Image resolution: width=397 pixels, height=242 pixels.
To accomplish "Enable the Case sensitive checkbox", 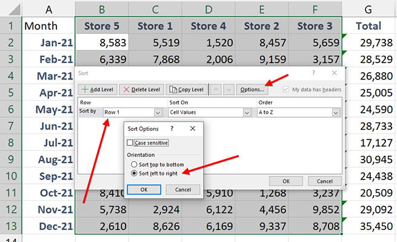I will tap(130, 143).
